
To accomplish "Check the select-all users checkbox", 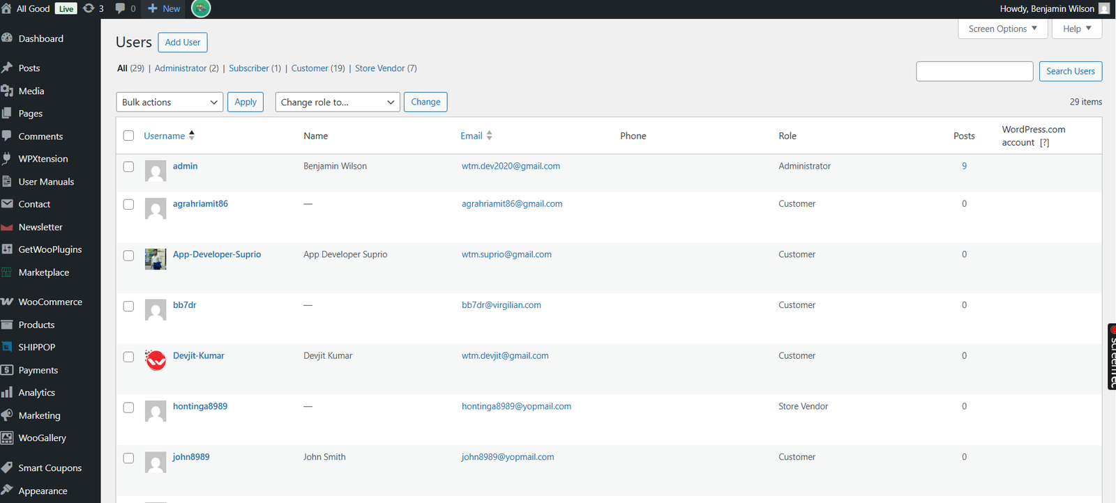I will click(128, 136).
